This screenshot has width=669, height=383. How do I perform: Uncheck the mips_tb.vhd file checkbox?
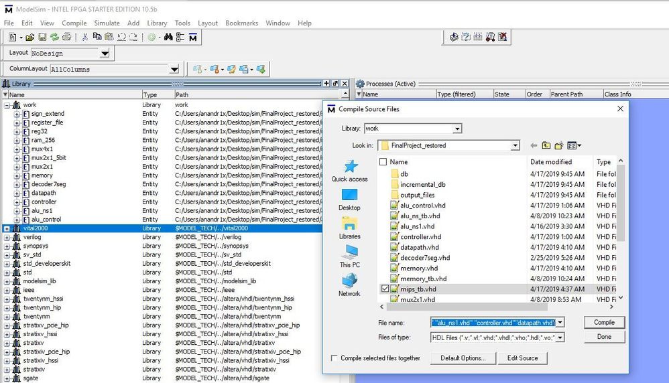(x=383, y=289)
